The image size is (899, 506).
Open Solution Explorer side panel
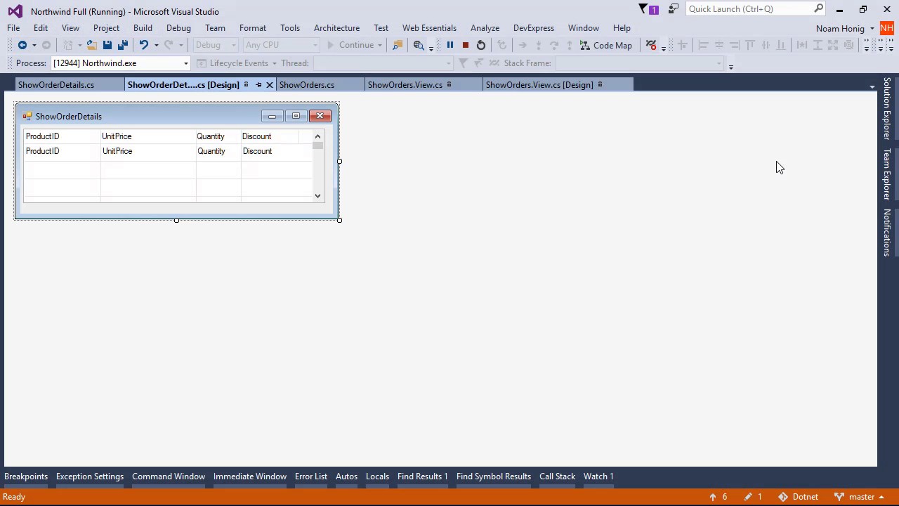pos(887,108)
